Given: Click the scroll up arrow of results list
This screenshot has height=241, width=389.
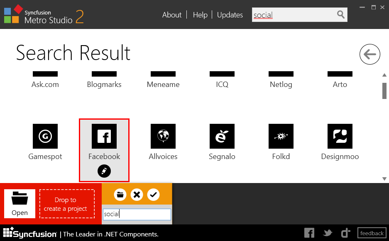Looking at the screenshot, I should pos(384,75).
